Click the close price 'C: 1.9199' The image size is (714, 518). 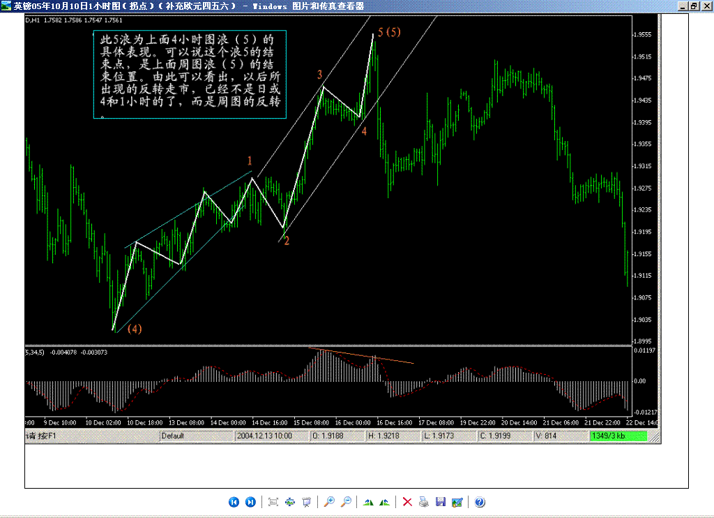506,436
